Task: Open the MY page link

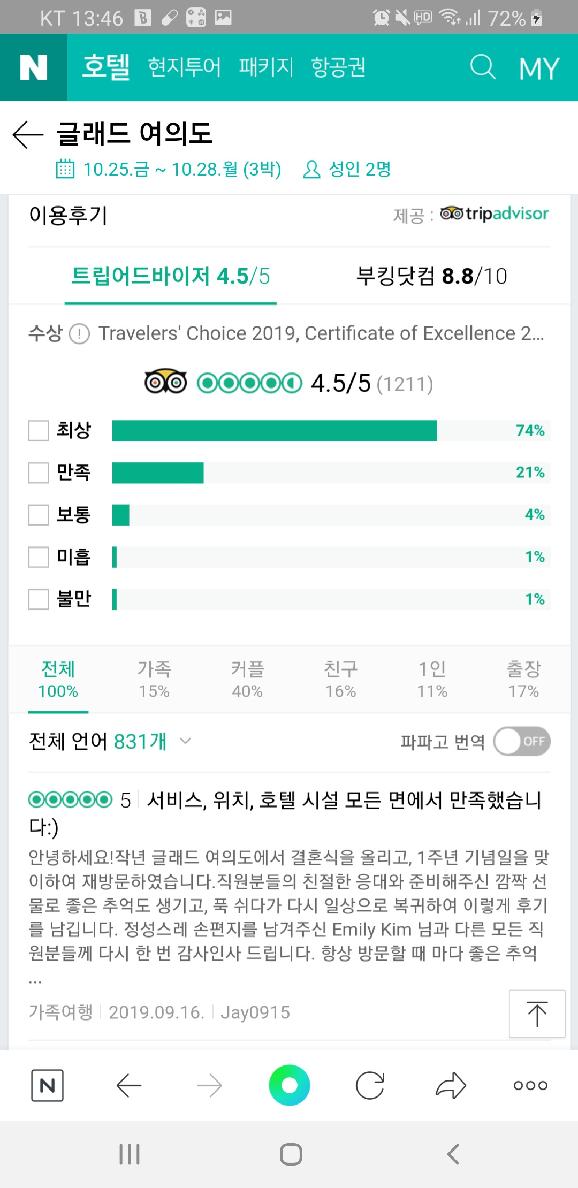Action: [539, 68]
